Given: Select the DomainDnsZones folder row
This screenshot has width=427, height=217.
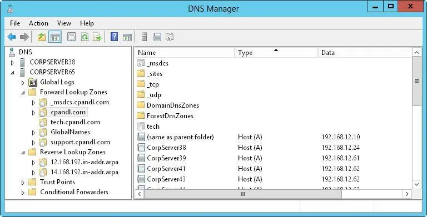Looking at the screenshot, I should click(173, 105).
